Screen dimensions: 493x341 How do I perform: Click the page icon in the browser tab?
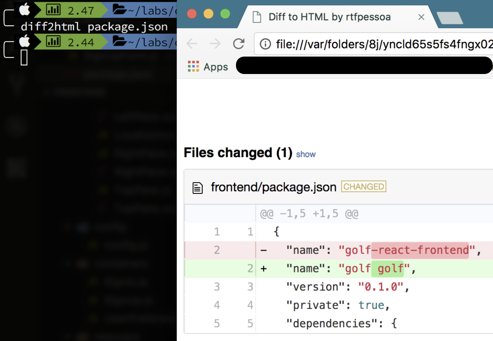[x=257, y=17]
